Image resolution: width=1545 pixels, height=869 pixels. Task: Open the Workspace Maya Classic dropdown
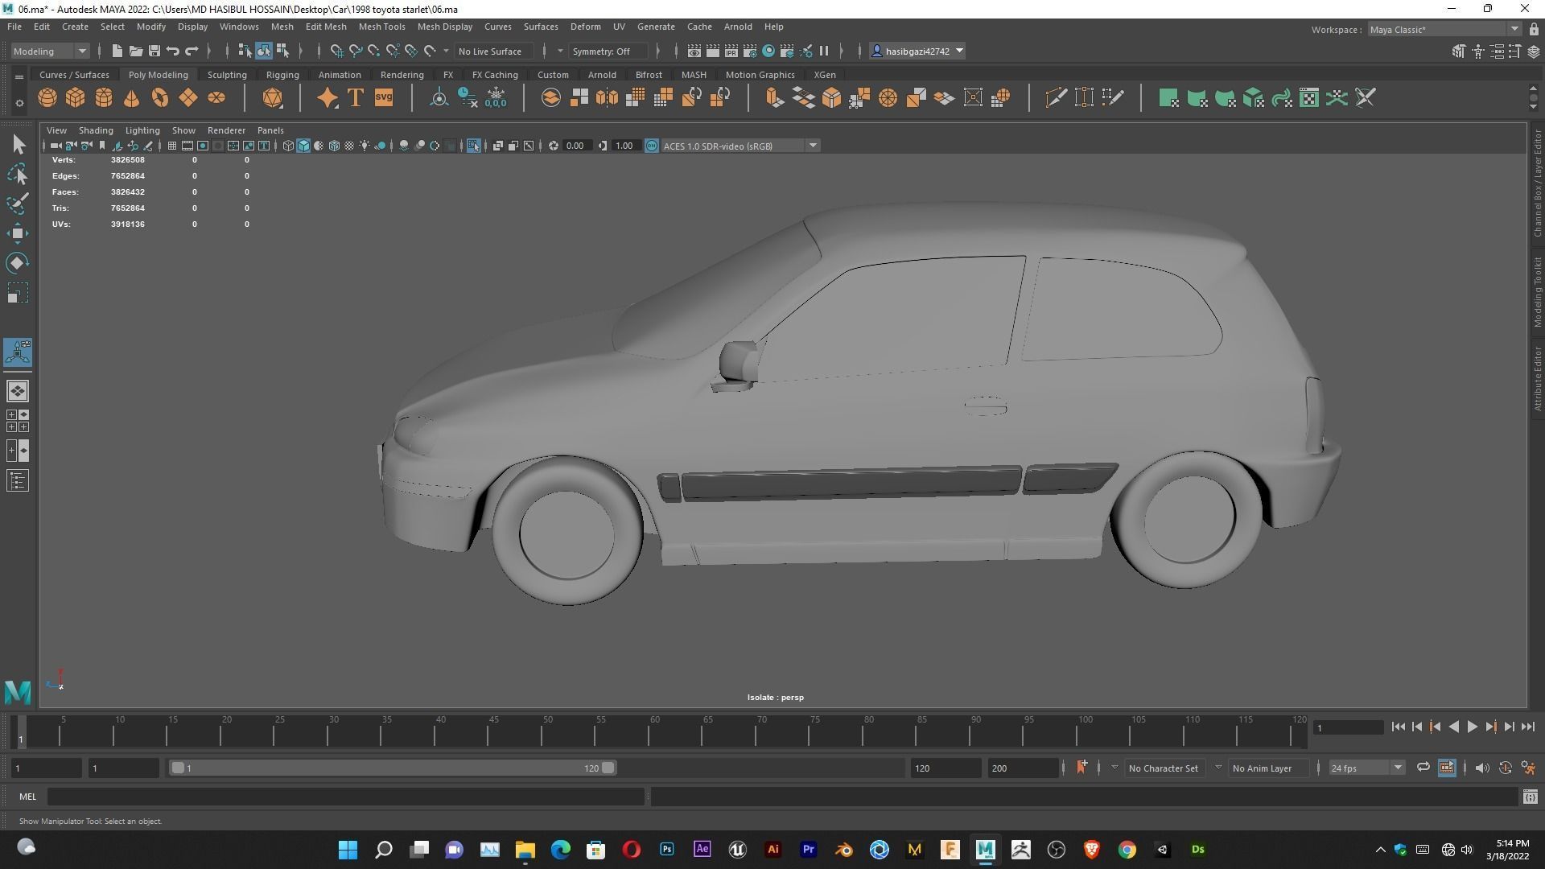[1444, 29]
